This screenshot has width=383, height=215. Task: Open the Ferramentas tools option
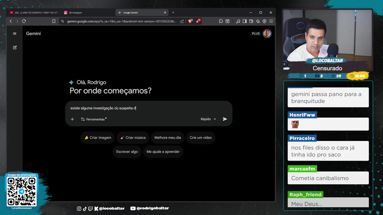(x=93, y=119)
